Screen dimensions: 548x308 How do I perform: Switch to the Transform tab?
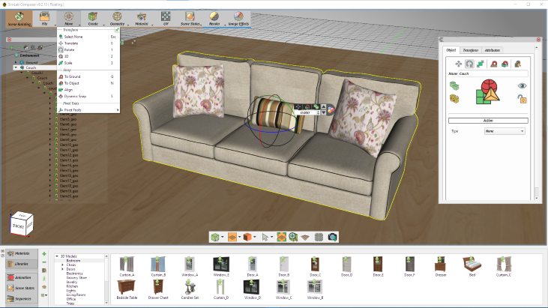point(470,50)
